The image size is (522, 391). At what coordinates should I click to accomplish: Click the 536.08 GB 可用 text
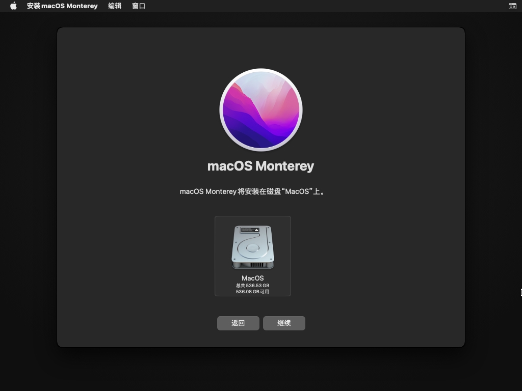point(253,292)
